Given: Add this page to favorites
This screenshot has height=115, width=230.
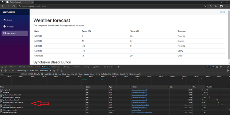Looking at the screenshot, I should tap(205, 6).
